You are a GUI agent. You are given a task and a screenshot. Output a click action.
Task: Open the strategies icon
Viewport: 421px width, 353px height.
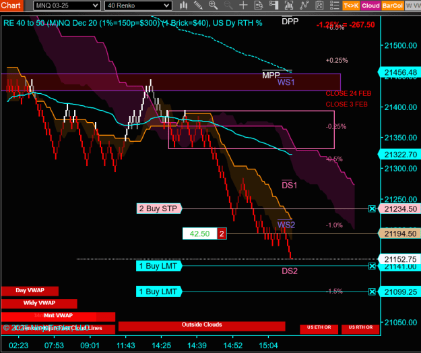pyautogui.click(x=319, y=5)
